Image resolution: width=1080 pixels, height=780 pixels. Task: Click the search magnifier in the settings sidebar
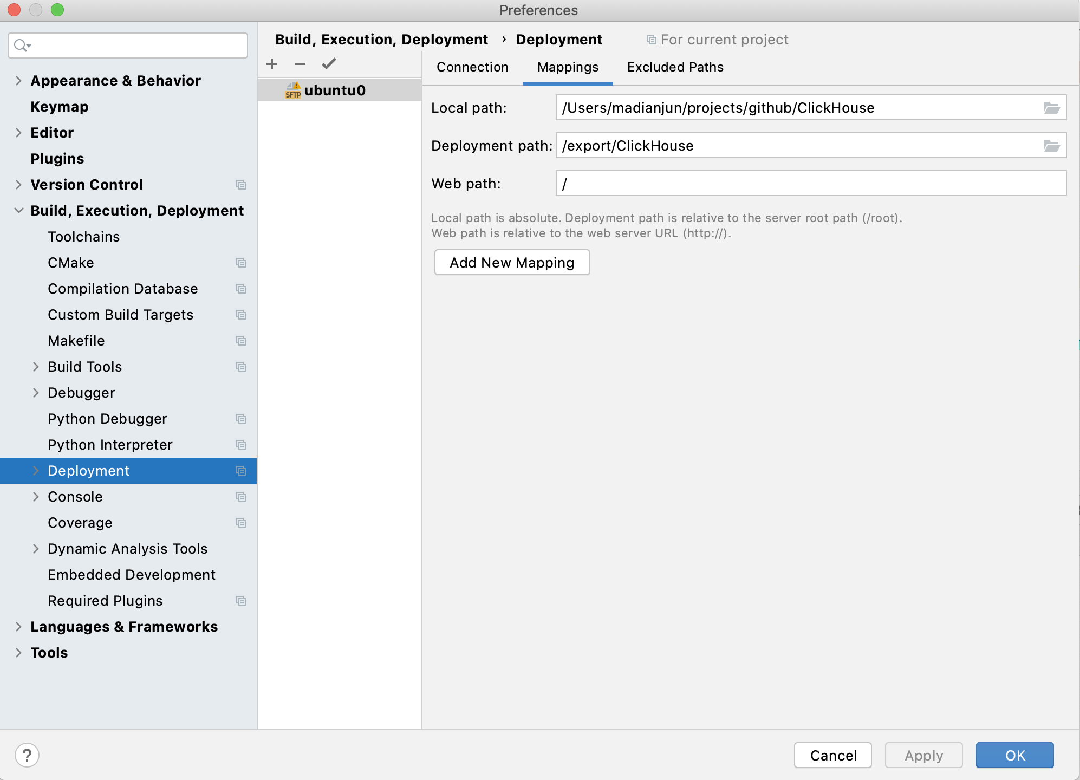(x=20, y=45)
